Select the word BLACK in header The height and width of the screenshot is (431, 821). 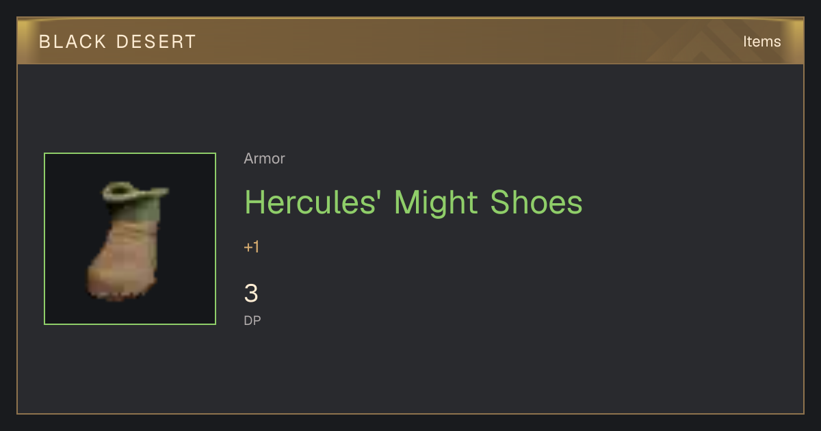64,42
